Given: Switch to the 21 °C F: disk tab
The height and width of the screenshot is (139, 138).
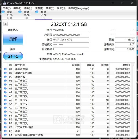Looking at the screenshot, I should [44, 15].
